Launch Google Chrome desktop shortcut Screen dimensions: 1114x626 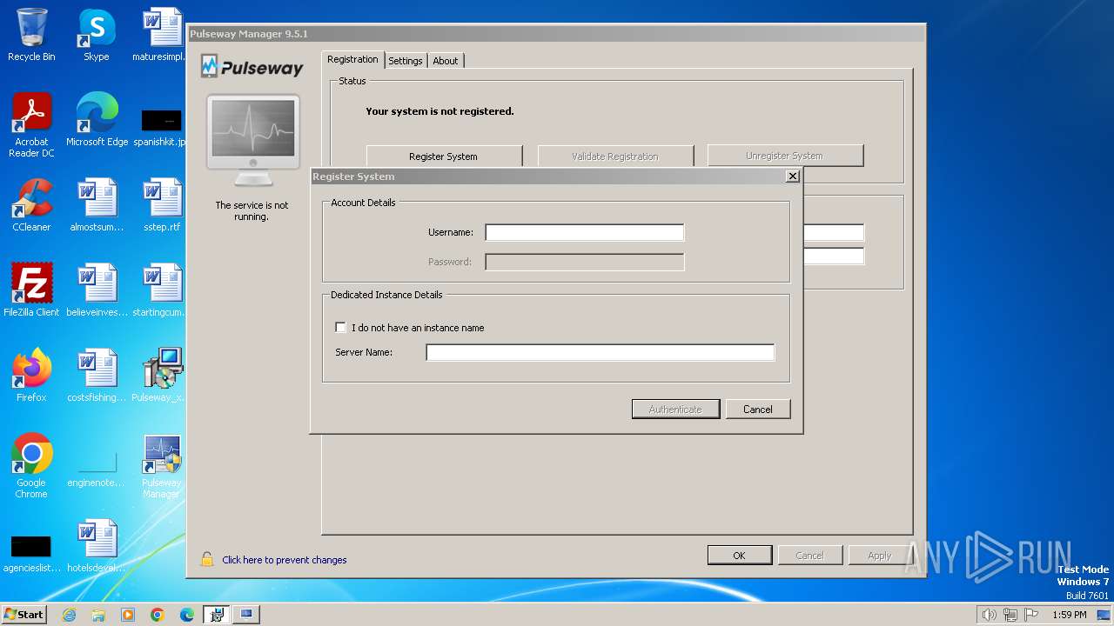[x=31, y=466]
